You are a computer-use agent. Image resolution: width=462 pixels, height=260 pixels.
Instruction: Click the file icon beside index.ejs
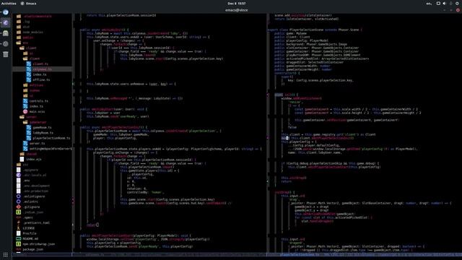pos(22,160)
